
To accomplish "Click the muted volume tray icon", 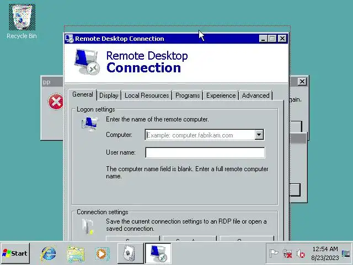I will 300,254.
